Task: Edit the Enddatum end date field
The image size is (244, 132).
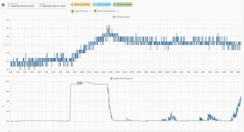Action: 52,5
